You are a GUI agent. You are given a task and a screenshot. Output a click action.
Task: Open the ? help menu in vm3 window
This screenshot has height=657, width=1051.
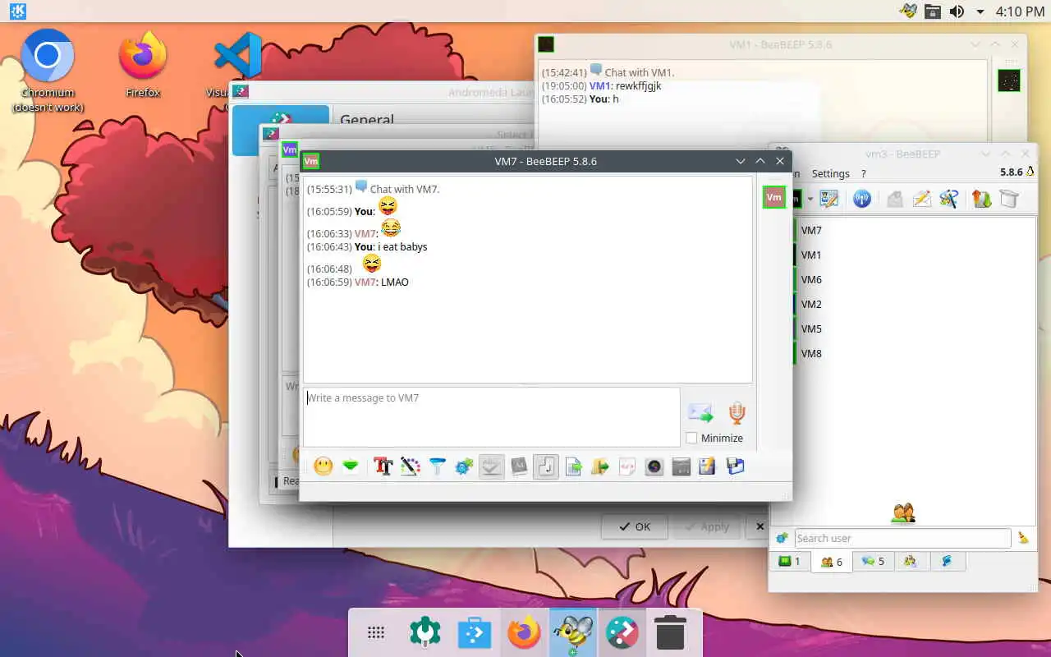point(863,173)
